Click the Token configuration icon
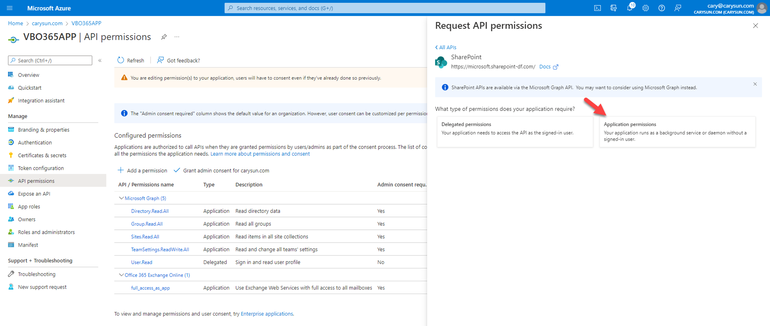 point(11,168)
